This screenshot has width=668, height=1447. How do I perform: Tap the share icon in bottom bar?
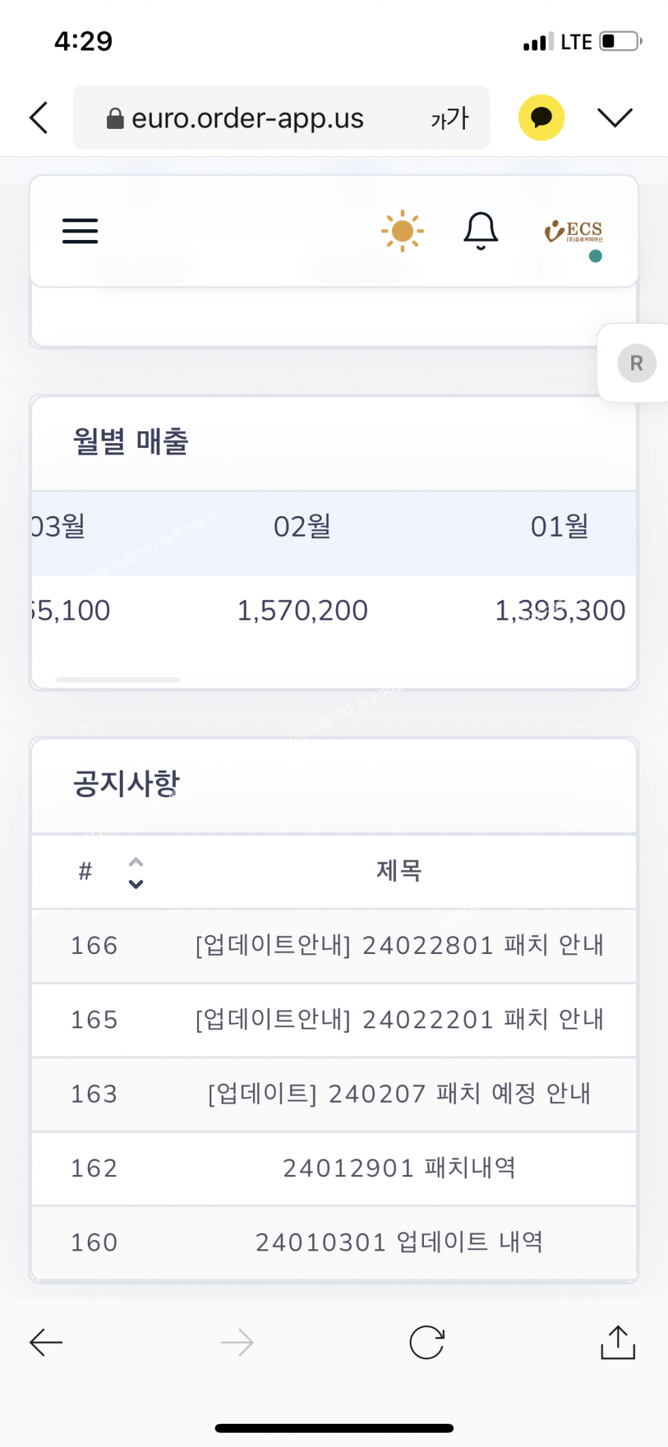[618, 1343]
